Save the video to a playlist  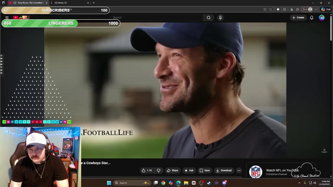(x=204, y=170)
